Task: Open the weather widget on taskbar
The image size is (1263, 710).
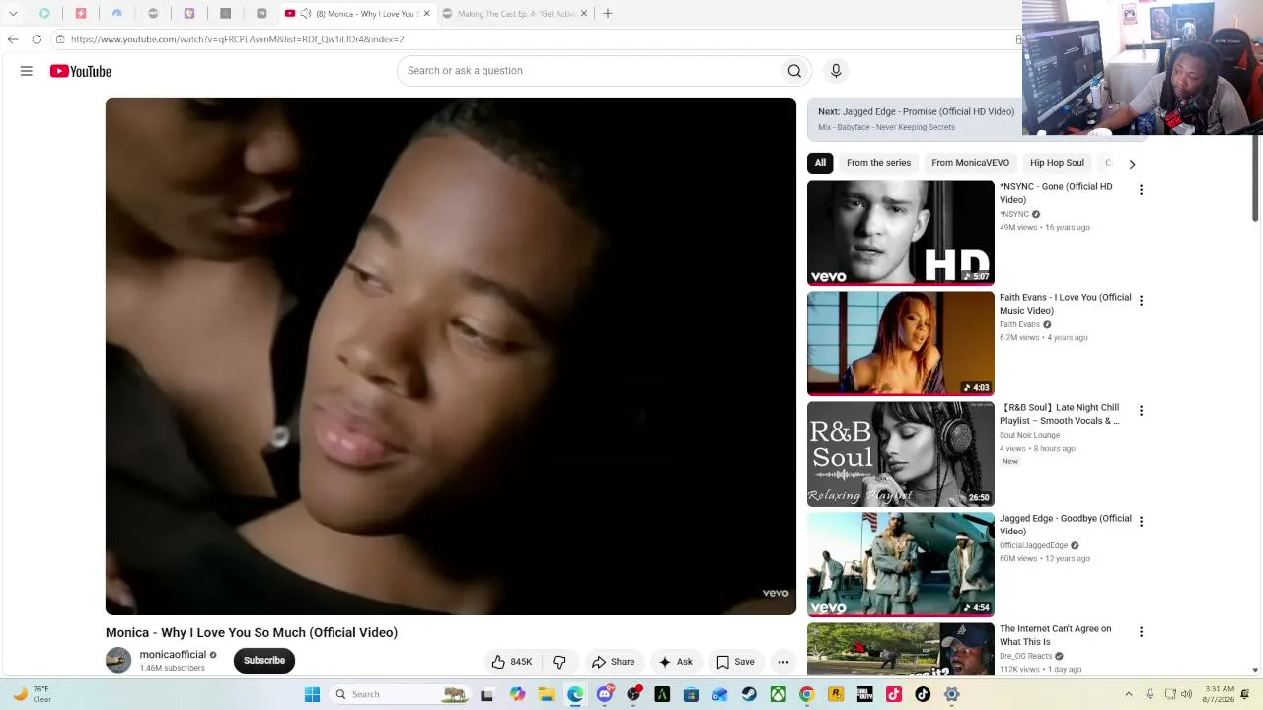Action: 30,695
